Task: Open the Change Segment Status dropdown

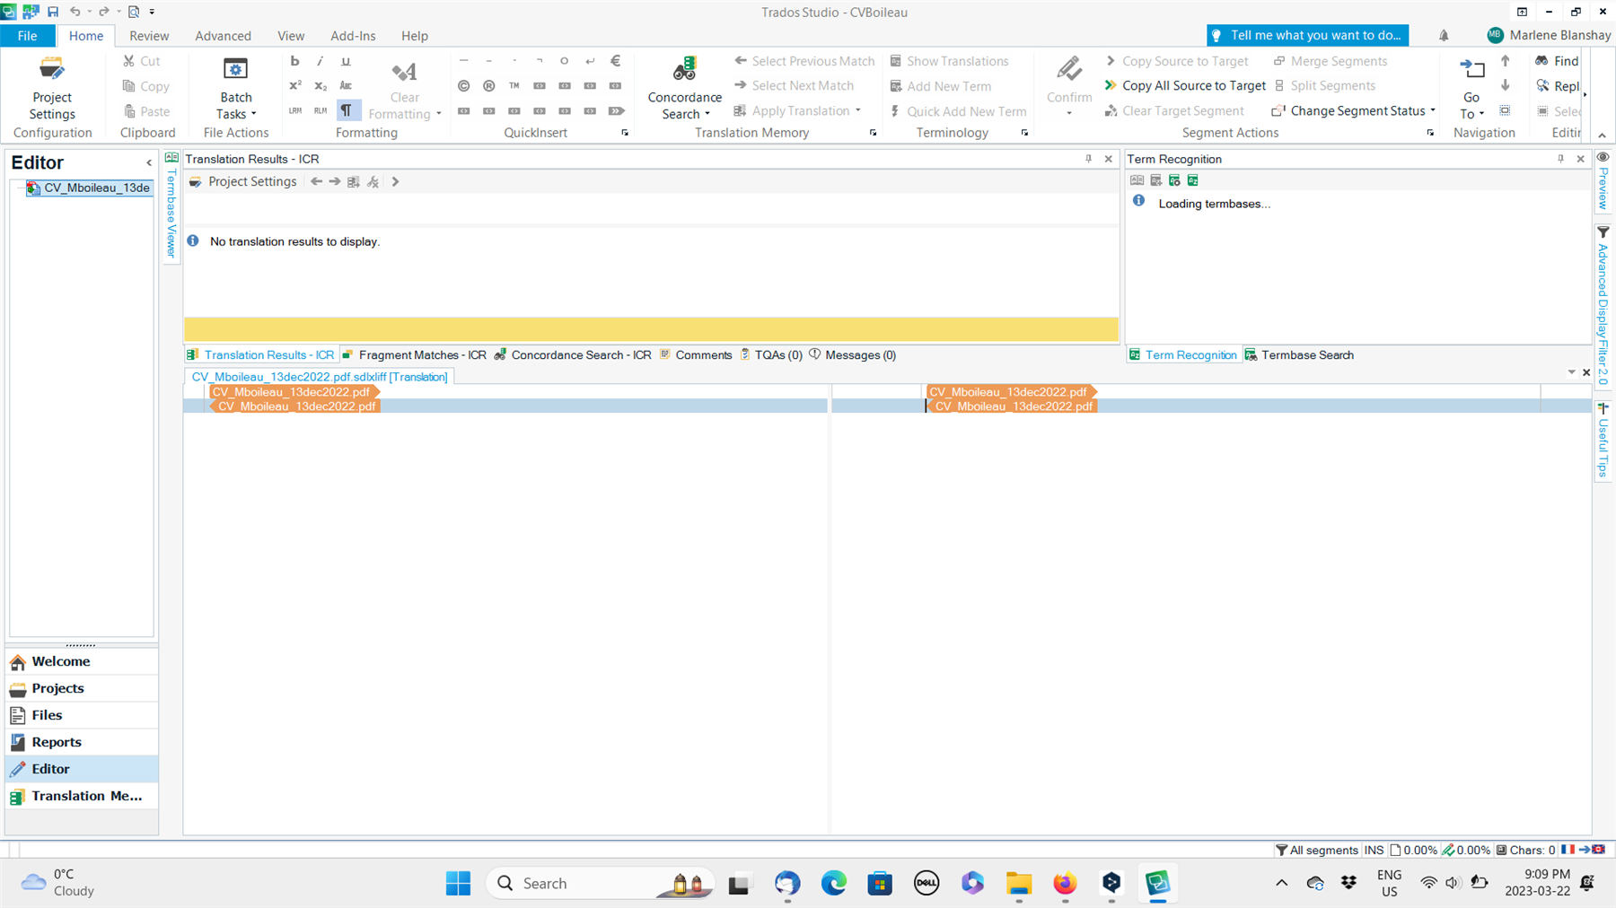Action: 1433,110
